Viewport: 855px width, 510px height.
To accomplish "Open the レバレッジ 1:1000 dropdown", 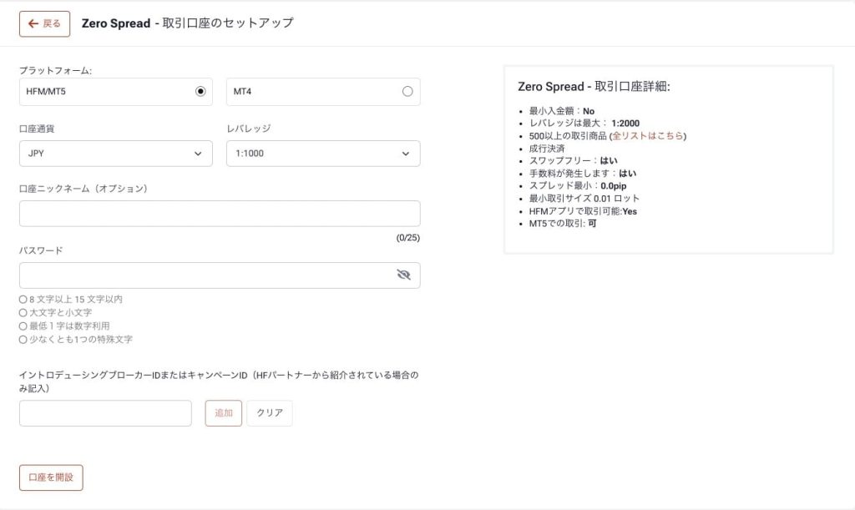I will pyautogui.click(x=324, y=154).
